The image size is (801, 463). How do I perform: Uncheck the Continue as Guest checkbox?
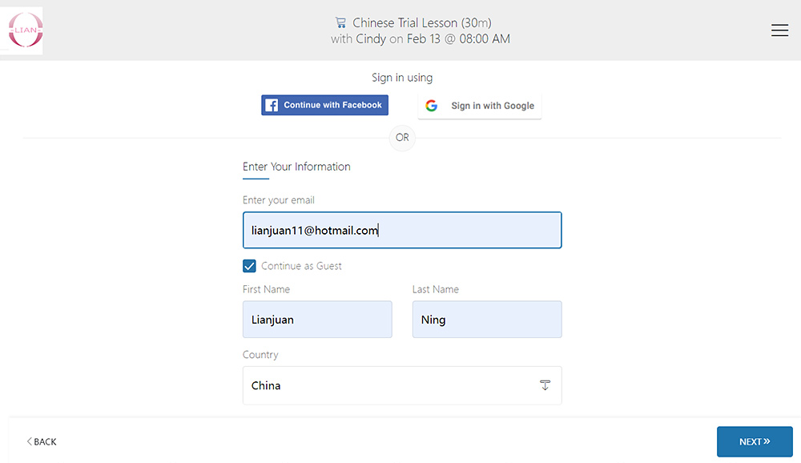249,266
